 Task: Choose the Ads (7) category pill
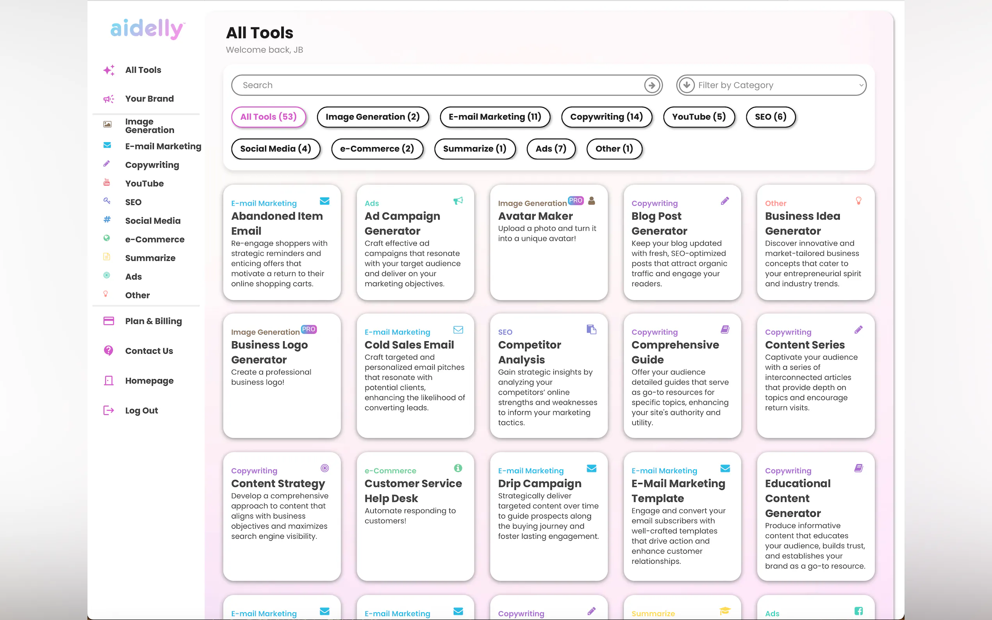(551, 149)
